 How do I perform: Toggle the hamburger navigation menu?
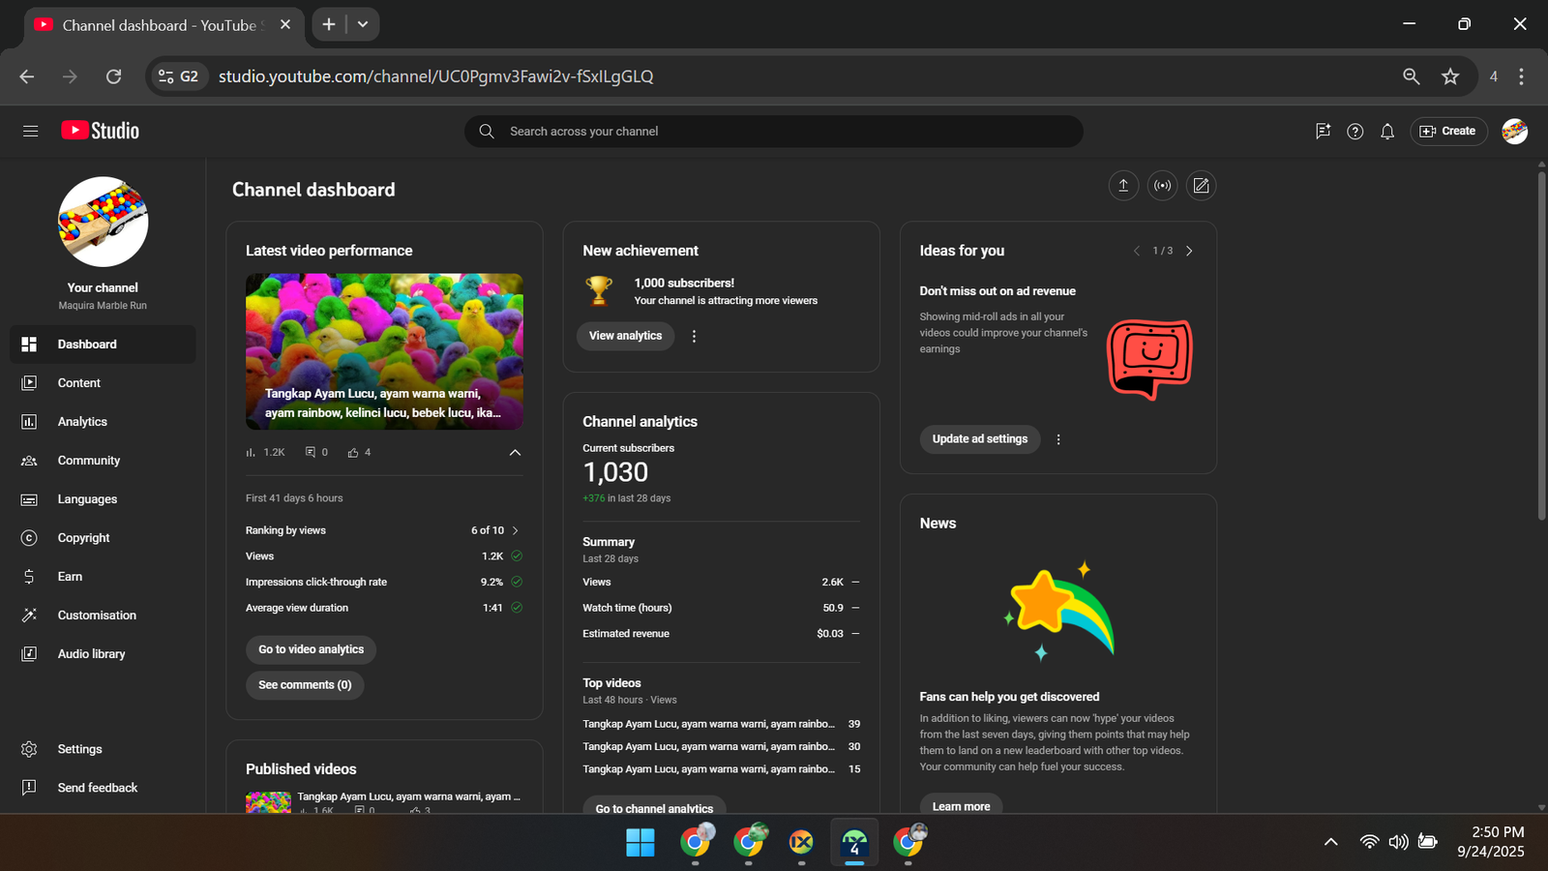31,131
